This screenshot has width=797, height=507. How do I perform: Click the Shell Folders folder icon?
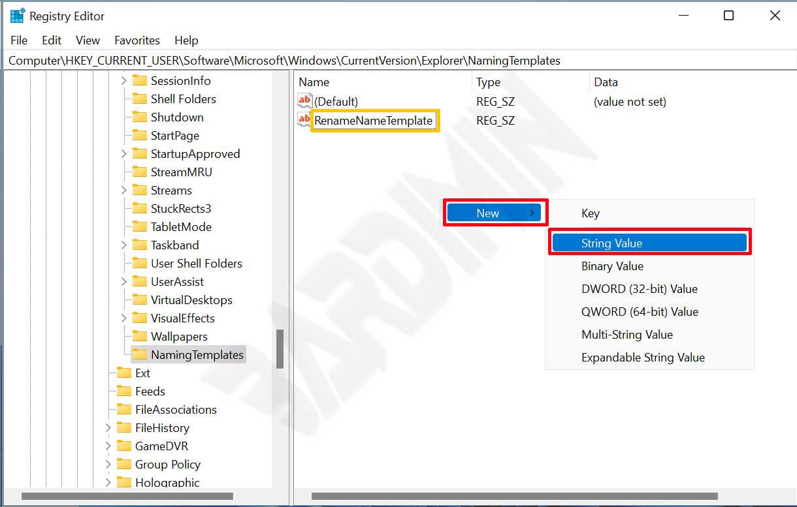[139, 99]
